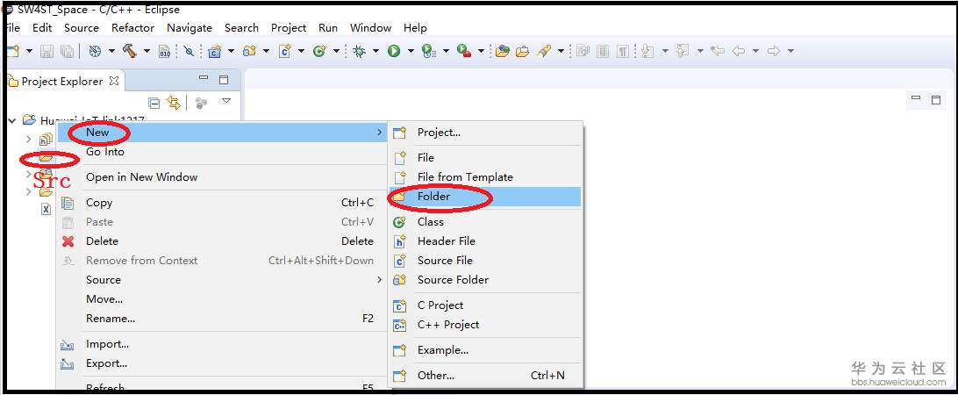Open the Source submenu in context menu
958x395 pixels.
pyautogui.click(x=222, y=279)
